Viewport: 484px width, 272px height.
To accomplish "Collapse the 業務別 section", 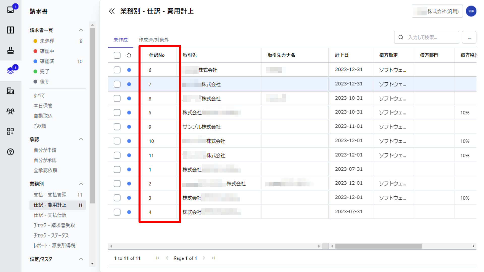I will pyautogui.click(x=81, y=184).
